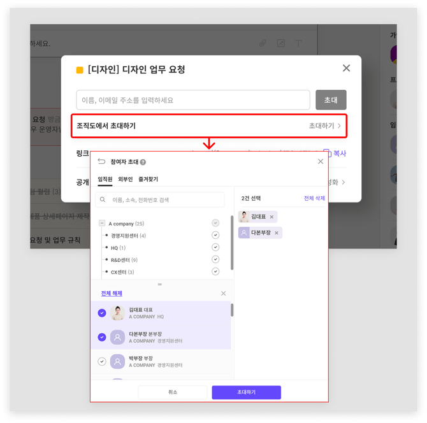Switch to the 외부인 tab
The image size is (427, 423).
click(x=125, y=180)
